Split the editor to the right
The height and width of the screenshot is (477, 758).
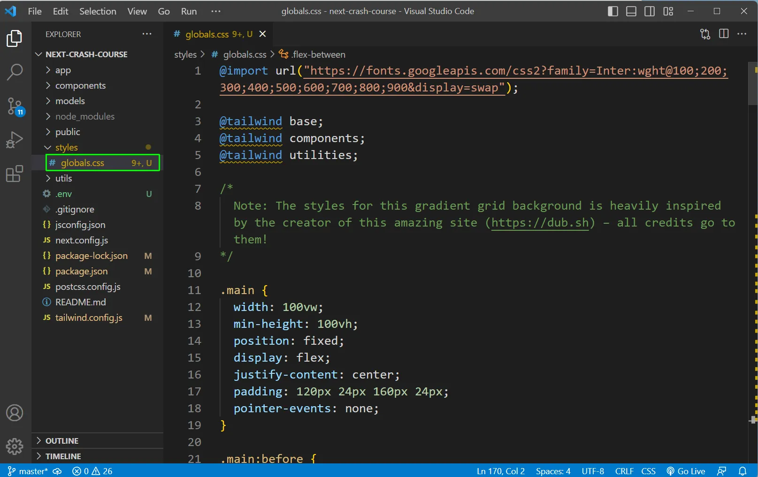pyautogui.click(x=724, y=34)
